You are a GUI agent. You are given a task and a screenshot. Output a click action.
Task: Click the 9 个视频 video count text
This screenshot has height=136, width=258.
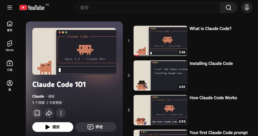pyautogui.click(x=39, y=103)
